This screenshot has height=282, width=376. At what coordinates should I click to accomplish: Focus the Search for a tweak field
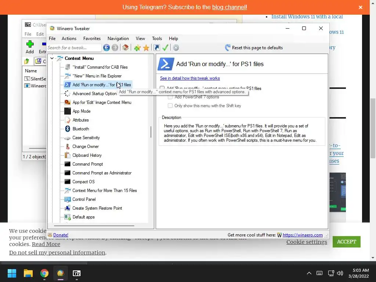74,48
